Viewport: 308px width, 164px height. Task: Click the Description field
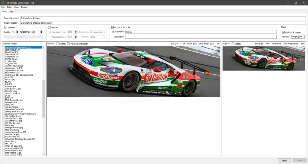point(201,37)
